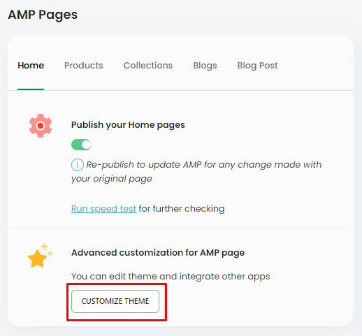
Task: Open the Run speed test link
Action: point(103,209)
